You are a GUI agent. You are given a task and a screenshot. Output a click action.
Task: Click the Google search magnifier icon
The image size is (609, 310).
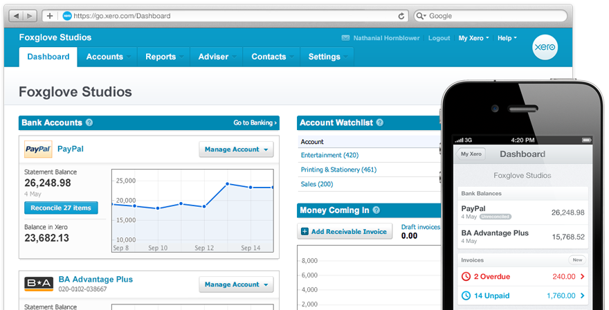coord(421,16)
